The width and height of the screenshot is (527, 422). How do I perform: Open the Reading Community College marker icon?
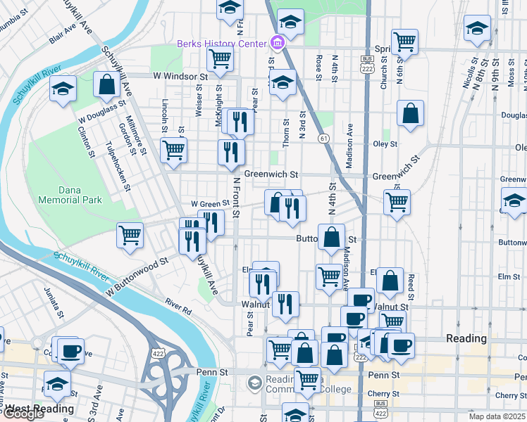(254, 383)
